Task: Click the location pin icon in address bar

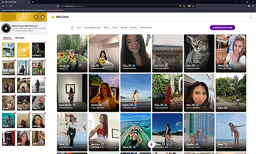Action: 180,6
